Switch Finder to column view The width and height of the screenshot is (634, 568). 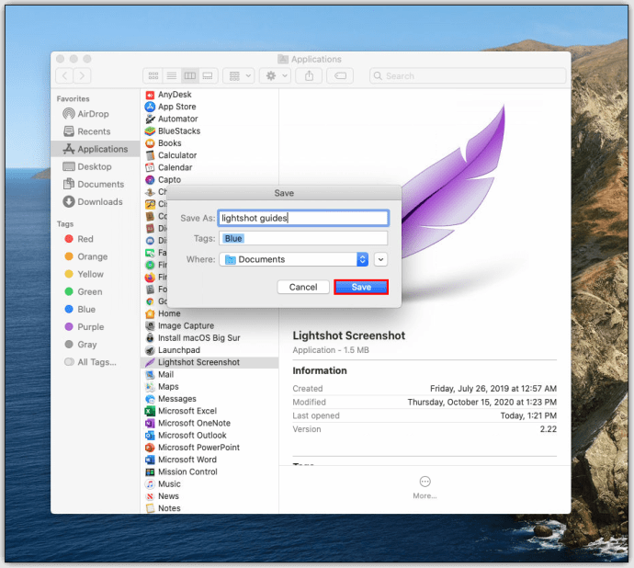(190, 75)
